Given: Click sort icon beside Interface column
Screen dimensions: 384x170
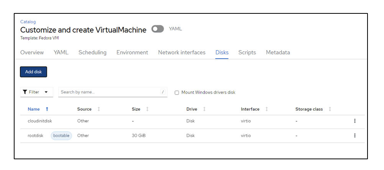Looking at the screenshot, I should [267, 109].
